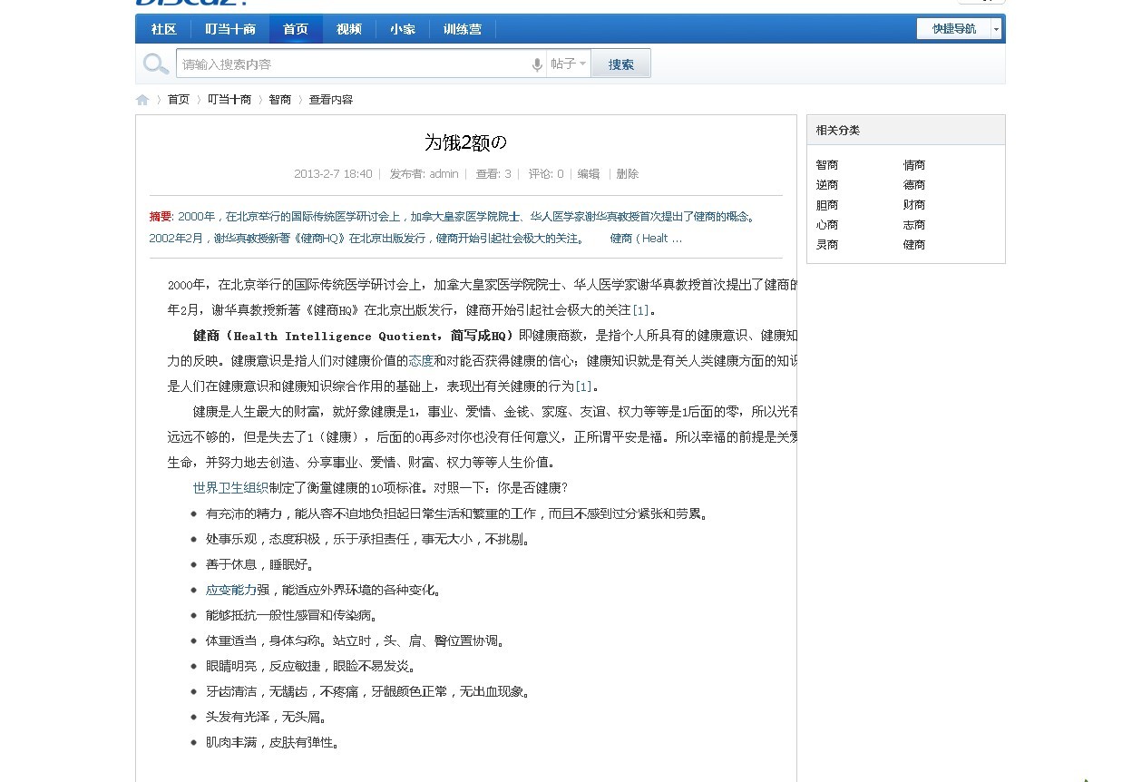Click the 应变能力 link

231,590
